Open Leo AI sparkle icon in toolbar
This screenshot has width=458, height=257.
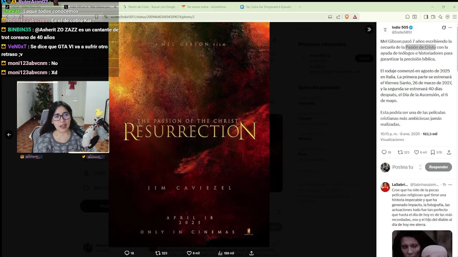click(x=440, y=17)
